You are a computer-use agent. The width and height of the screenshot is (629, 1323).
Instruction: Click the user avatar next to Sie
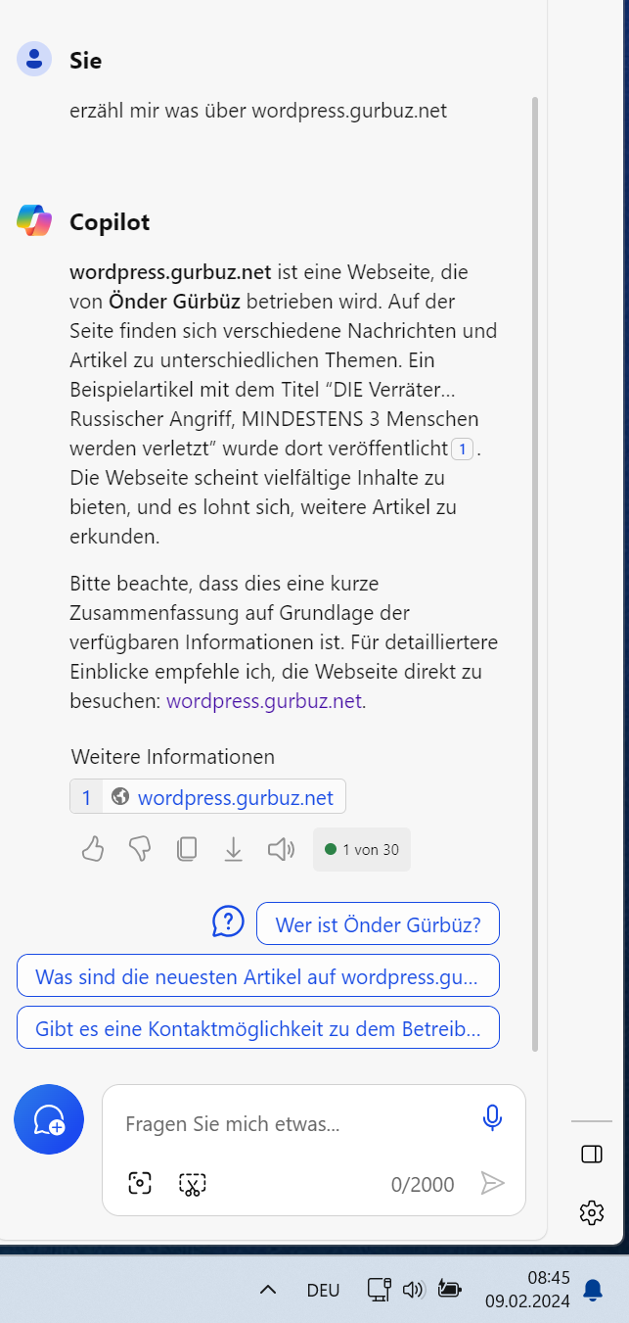(34, 59)
